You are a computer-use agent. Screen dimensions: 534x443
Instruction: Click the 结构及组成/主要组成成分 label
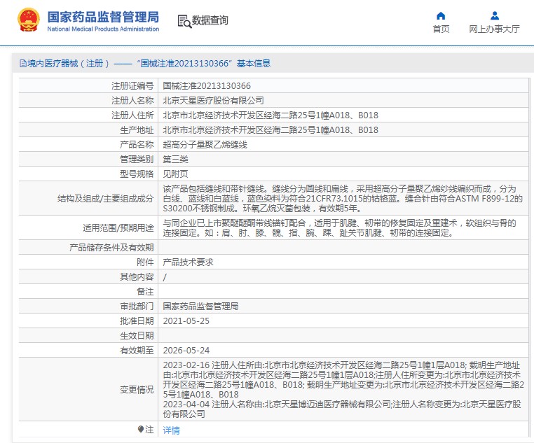pyautogui.click(x=106, y=198)
